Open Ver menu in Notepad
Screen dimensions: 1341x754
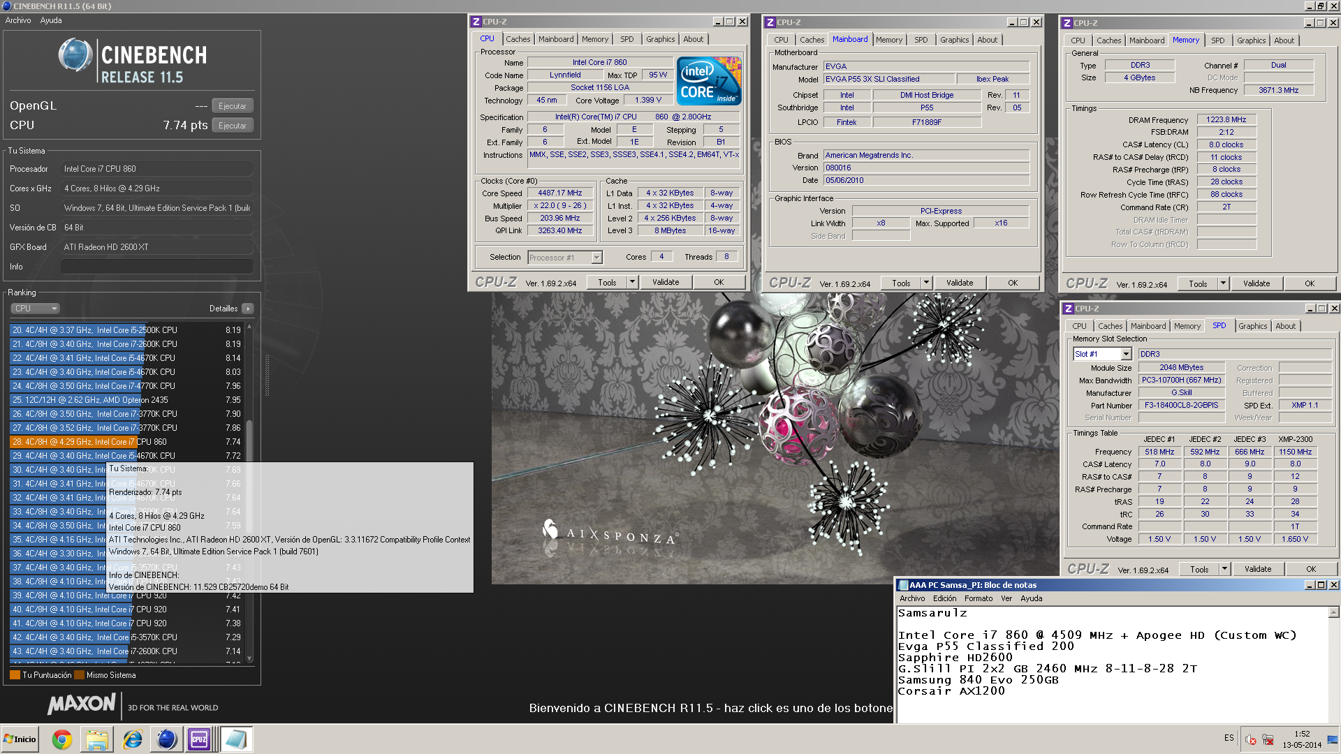pyautogui.click(x=1006, y=598)
